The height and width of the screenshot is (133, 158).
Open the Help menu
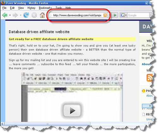[68, 8]
